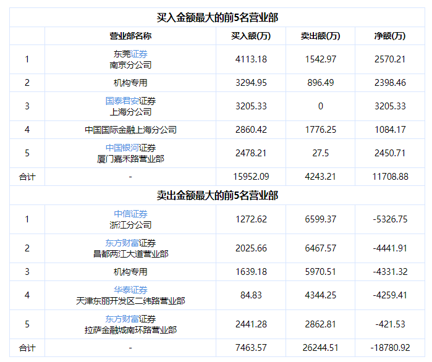Screen dimensions: 432x362
Task: Open the 国泰君安 link
Action: pos(122,101)
